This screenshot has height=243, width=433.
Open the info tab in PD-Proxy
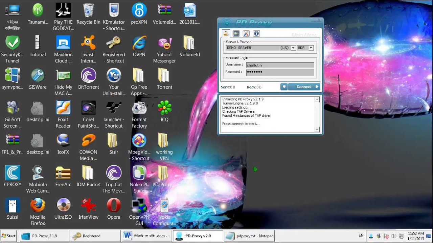coord(256,33)
